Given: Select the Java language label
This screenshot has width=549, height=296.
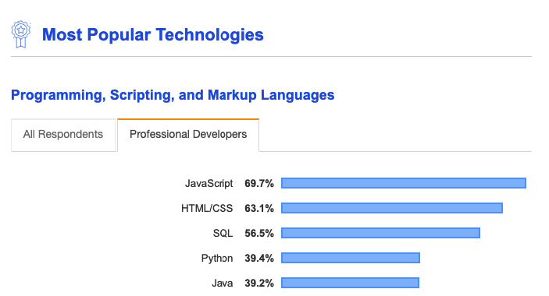Looking at the screenshot, I should (x=223, y=283).
